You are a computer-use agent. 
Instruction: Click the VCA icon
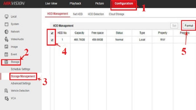pyautogui.click(x=7, y=98)
